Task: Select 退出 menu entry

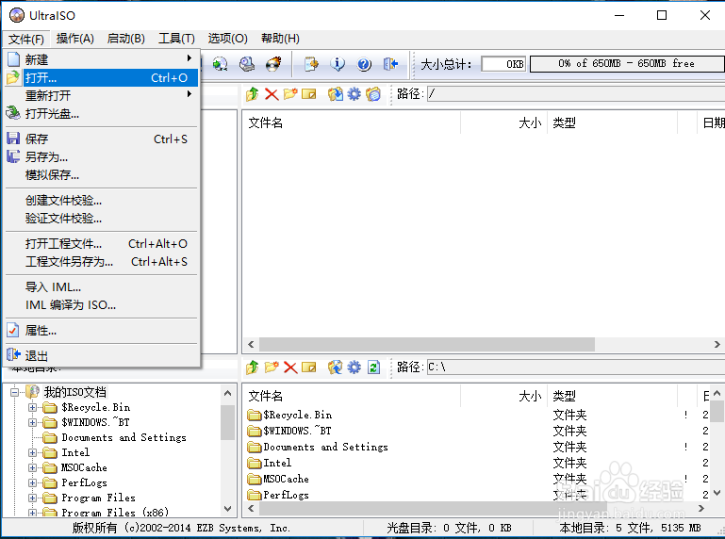Action: tap(102, 356)
